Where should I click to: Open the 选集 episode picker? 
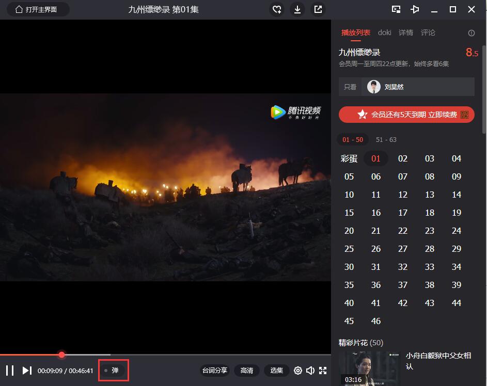tap(276, 371)
